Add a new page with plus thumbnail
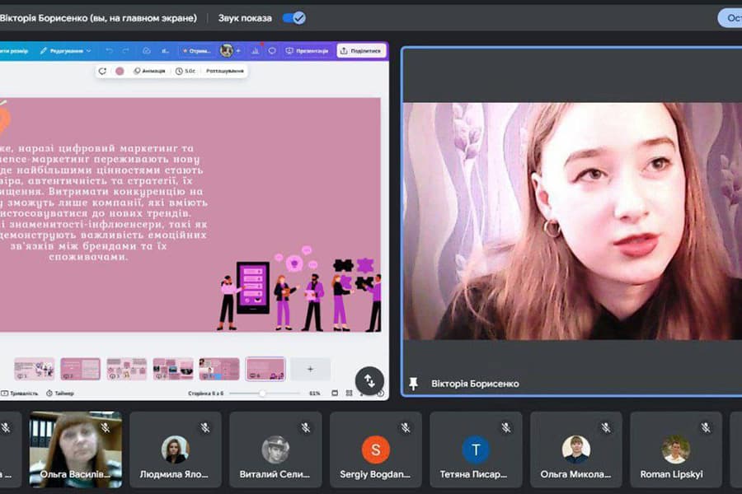The width and height of the screenshot is (742, 494). point(310,369)
